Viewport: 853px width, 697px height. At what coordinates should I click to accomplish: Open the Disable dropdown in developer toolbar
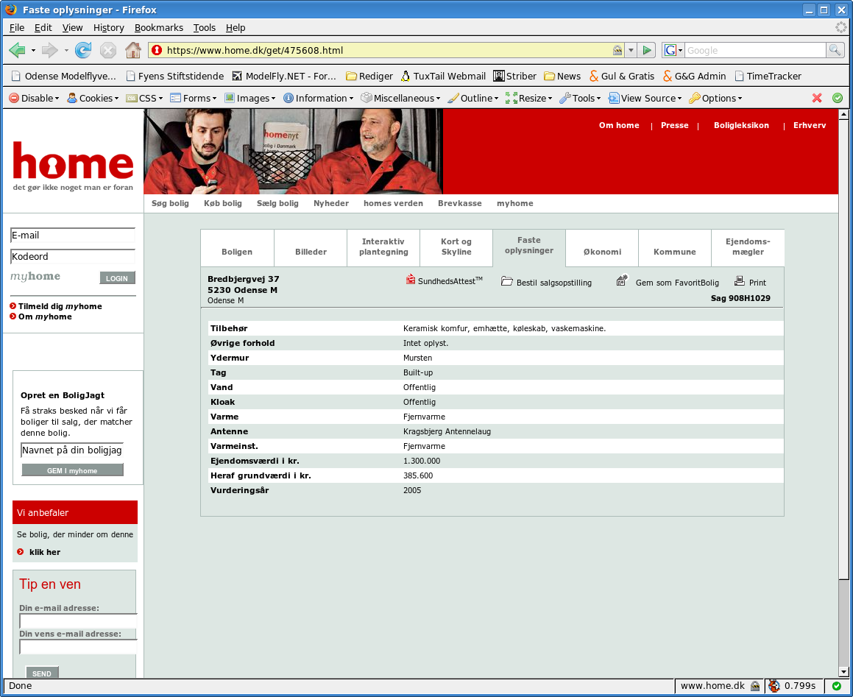coord(34,98)
